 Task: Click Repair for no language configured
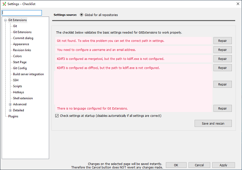tap(222, 108)
